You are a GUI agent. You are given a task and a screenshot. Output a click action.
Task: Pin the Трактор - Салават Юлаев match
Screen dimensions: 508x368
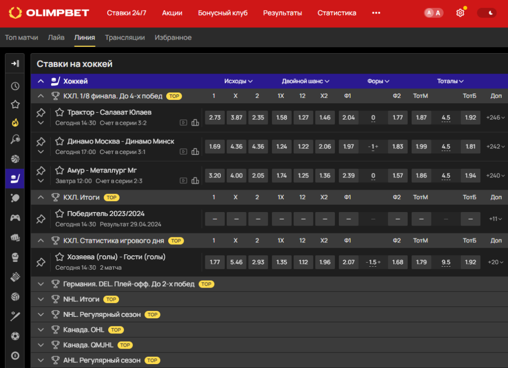(x=41, y=113)
